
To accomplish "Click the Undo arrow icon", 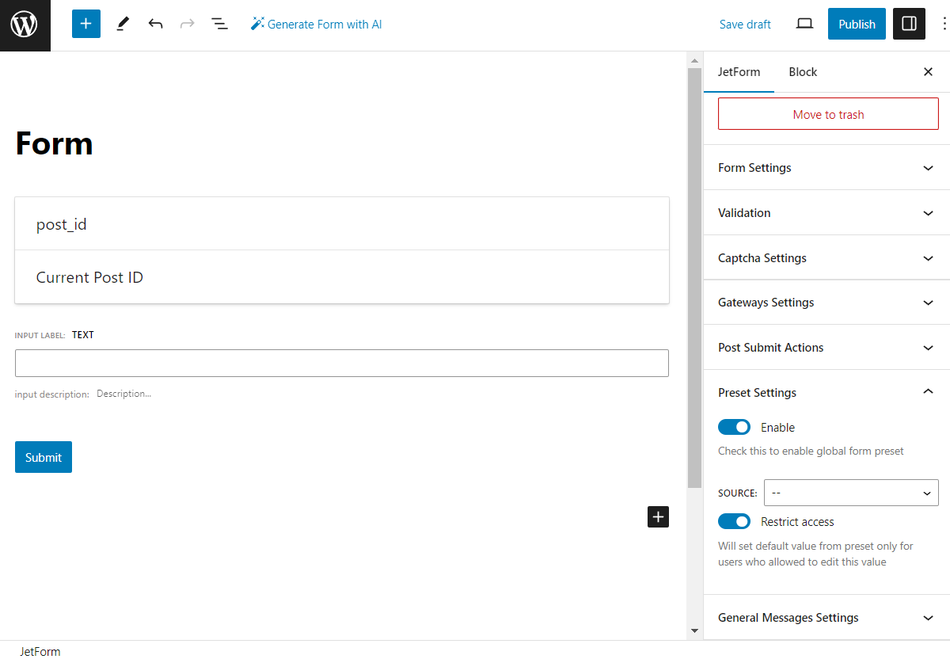I will pos(155,24).
